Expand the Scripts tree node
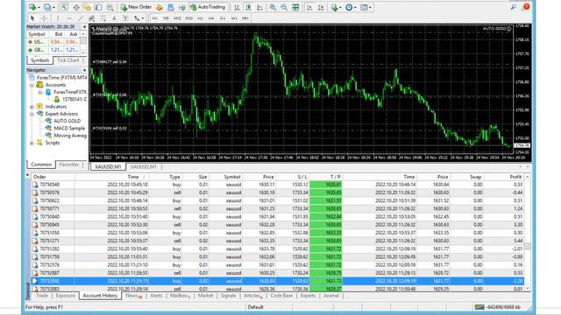Screen dimensions: 561x315 pyautogui.click(x=32, y=143)
